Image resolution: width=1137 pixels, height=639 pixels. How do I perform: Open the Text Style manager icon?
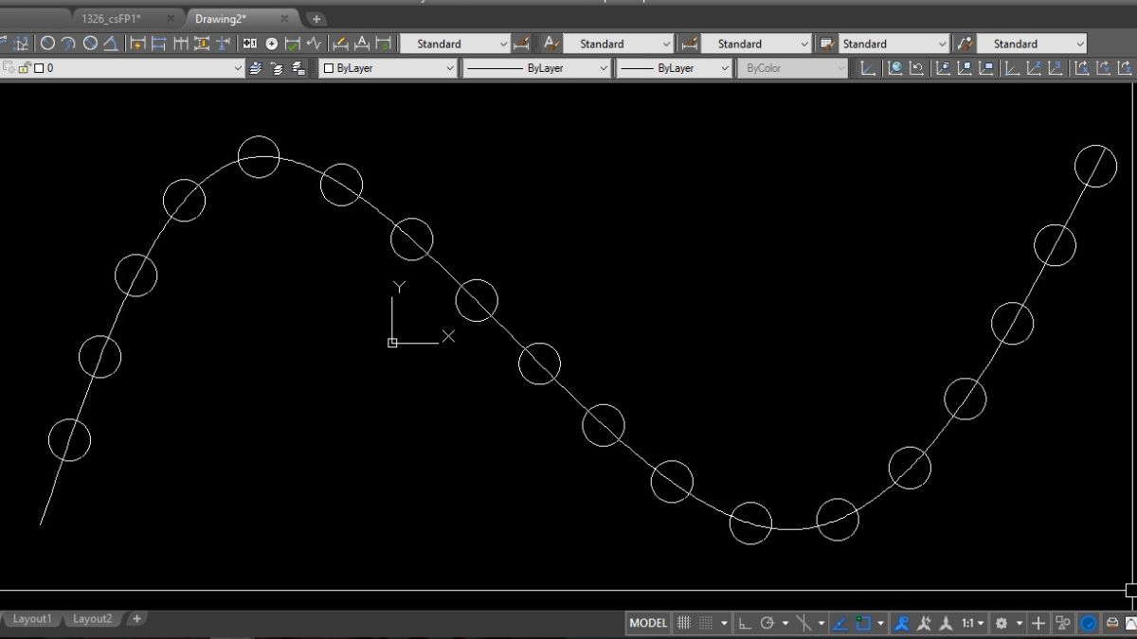550,44
